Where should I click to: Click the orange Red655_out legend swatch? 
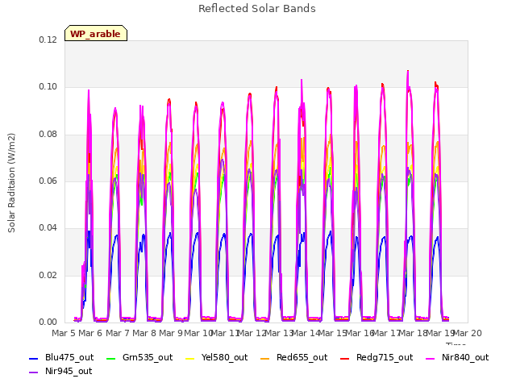point(265,358)
